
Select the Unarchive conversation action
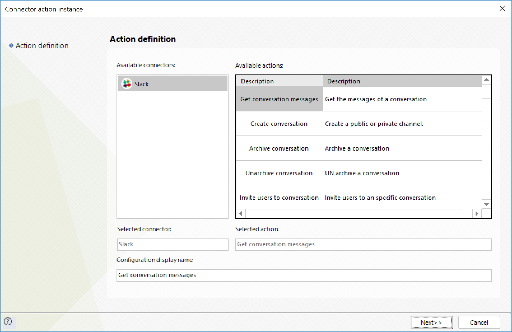click(279, 173)
